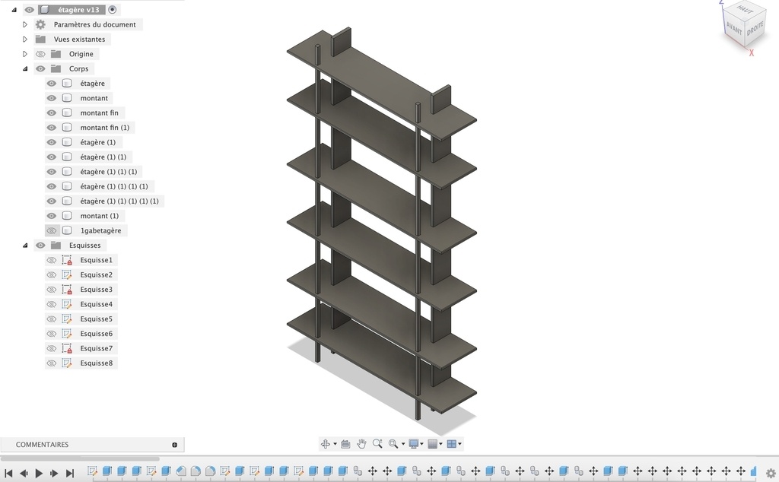Step forward one timeline feature
Screen dimensions: 779x482
pos(54,474)
